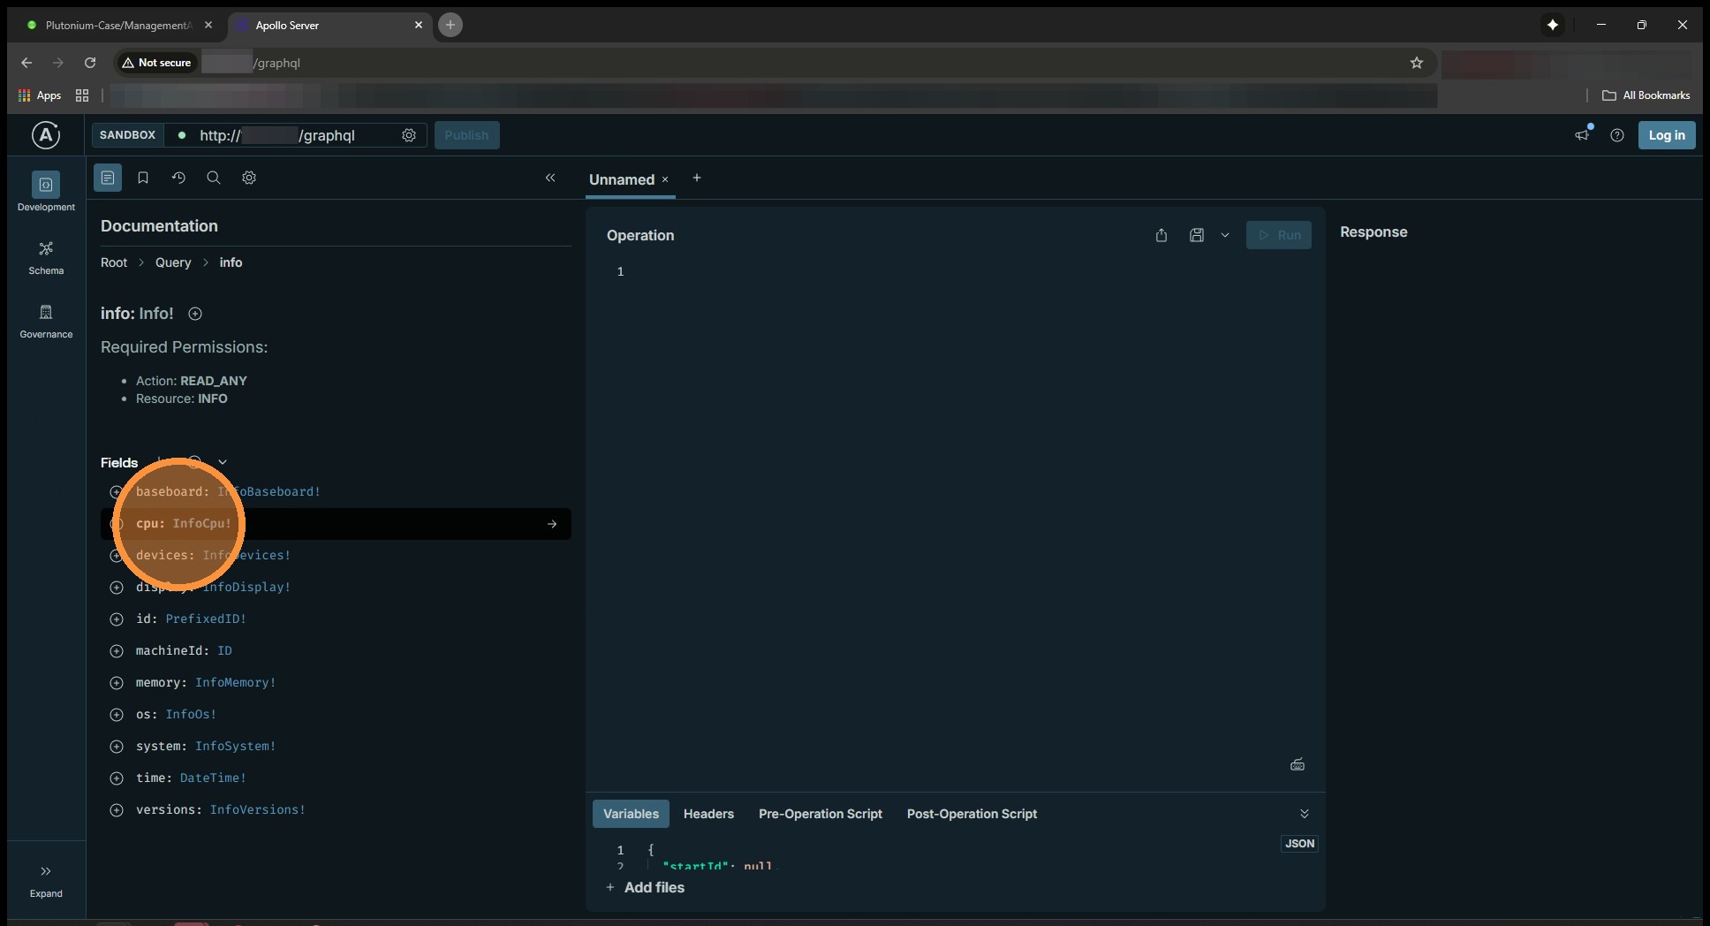Expand the left sidebar navigation
This screenshot has width=1710, height=926.
click(46, 881)
